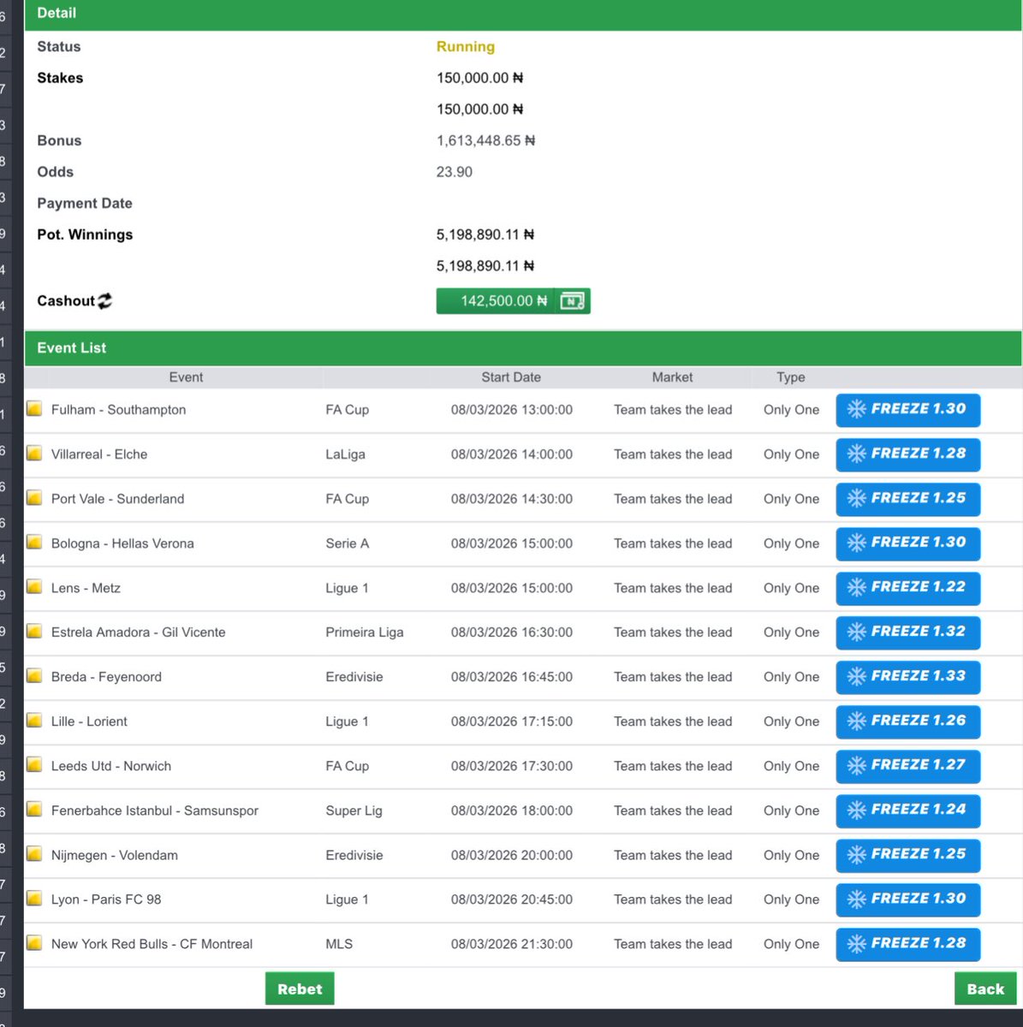Click the 08/03/2026 21:30:00 start date

[512, 944]
